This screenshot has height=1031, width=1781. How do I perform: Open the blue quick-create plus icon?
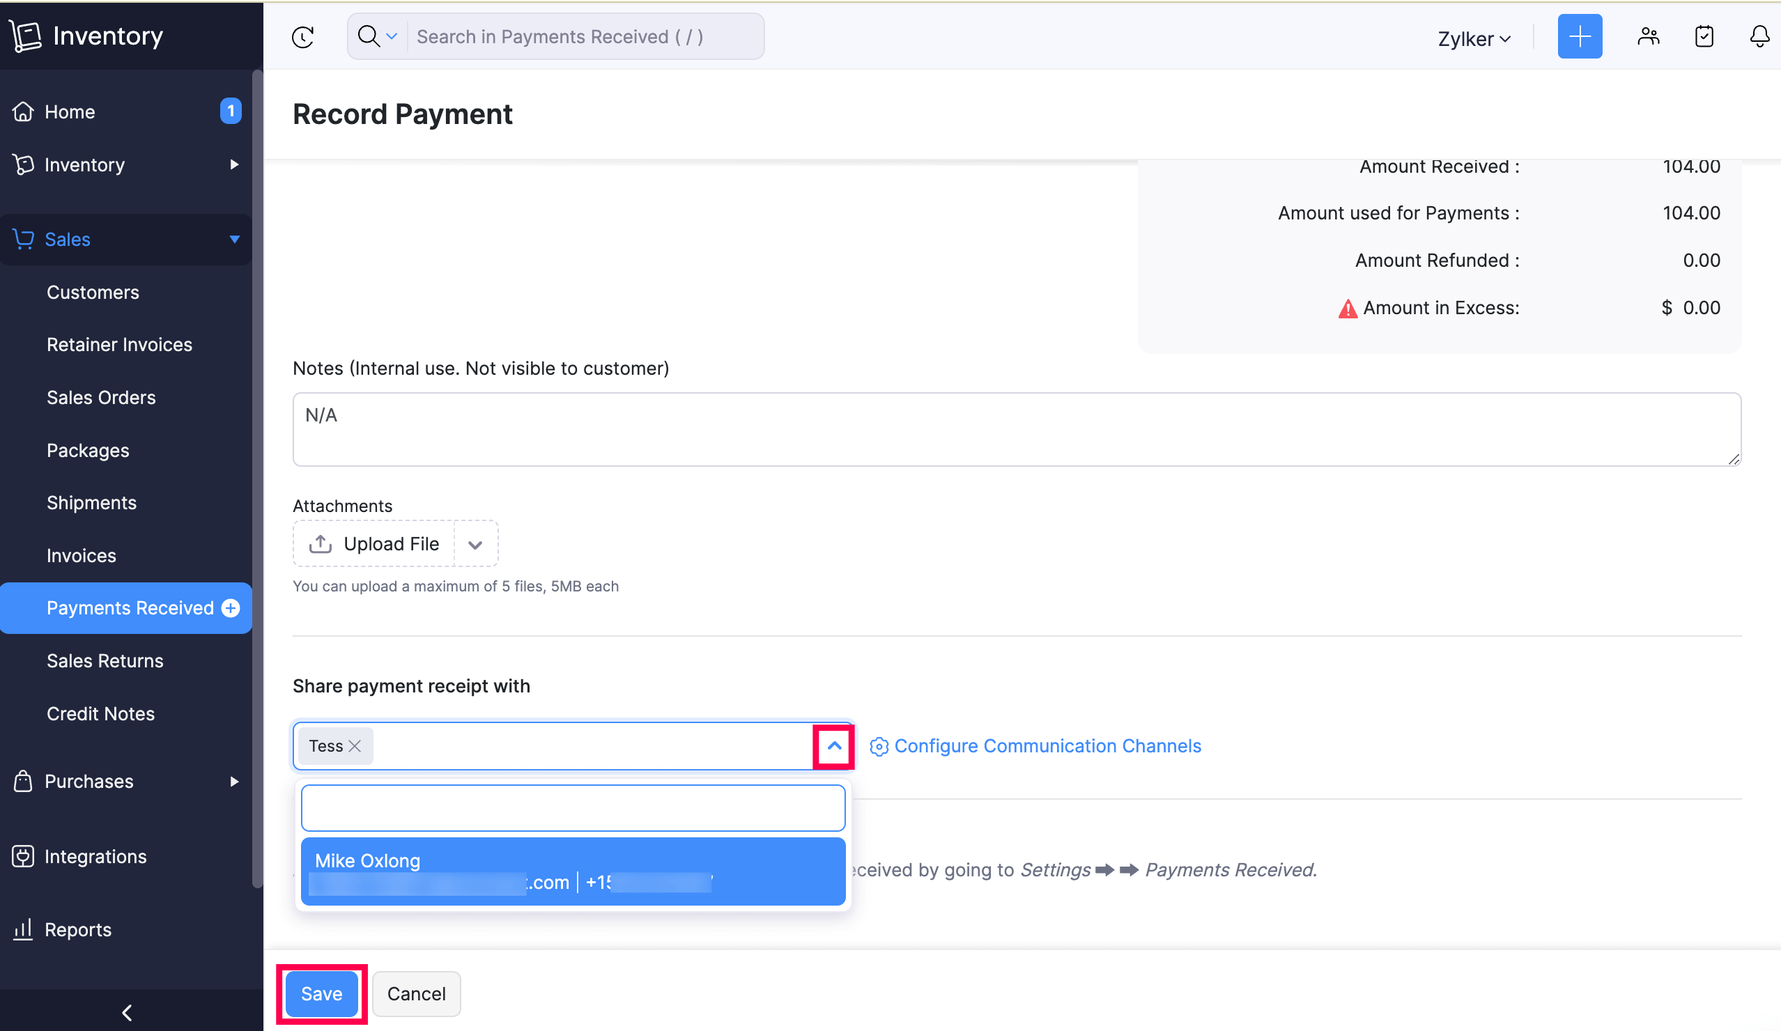pyautogui.click(x=1580, y=36)
